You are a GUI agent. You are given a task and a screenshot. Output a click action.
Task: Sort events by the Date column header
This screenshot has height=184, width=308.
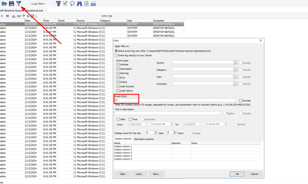click(34, 21)
